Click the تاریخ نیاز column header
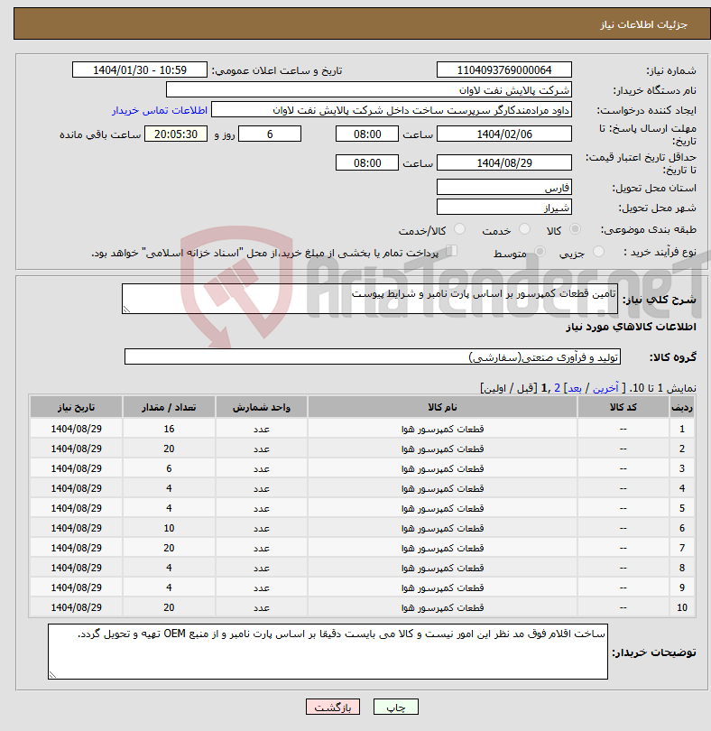Image resolution: width=711 pixels, height=731 pixels. [x=76, y=407]
